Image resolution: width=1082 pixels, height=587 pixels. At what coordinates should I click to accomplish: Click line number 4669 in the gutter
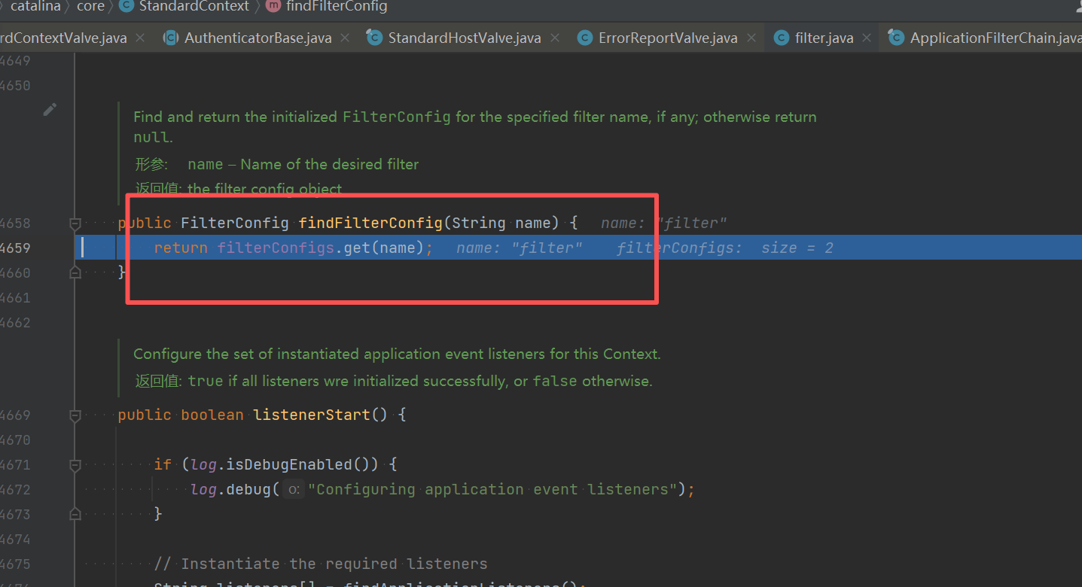15,415
